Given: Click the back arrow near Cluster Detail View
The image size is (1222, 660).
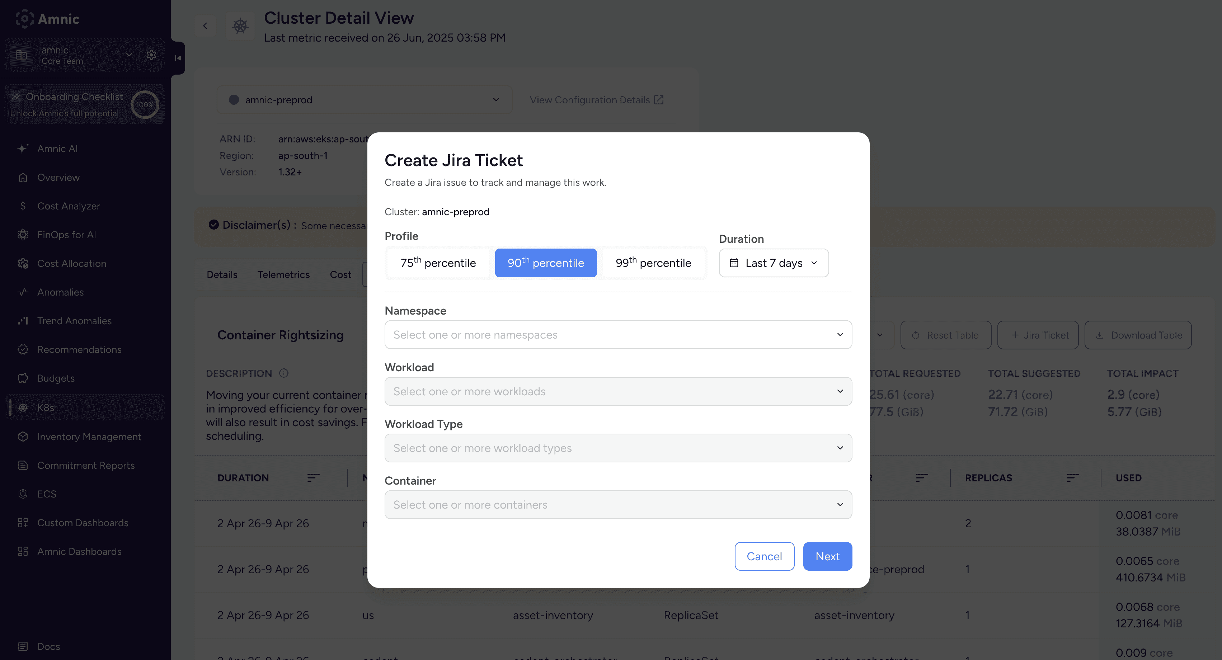Looking at the screenshot, I should [205, 25].
